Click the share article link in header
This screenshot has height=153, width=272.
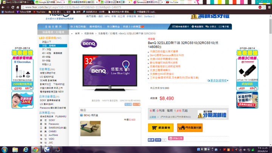(x=211, y=26)
